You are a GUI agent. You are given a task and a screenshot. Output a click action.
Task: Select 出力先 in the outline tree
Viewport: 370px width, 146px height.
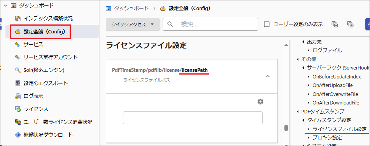click(314, 42)
